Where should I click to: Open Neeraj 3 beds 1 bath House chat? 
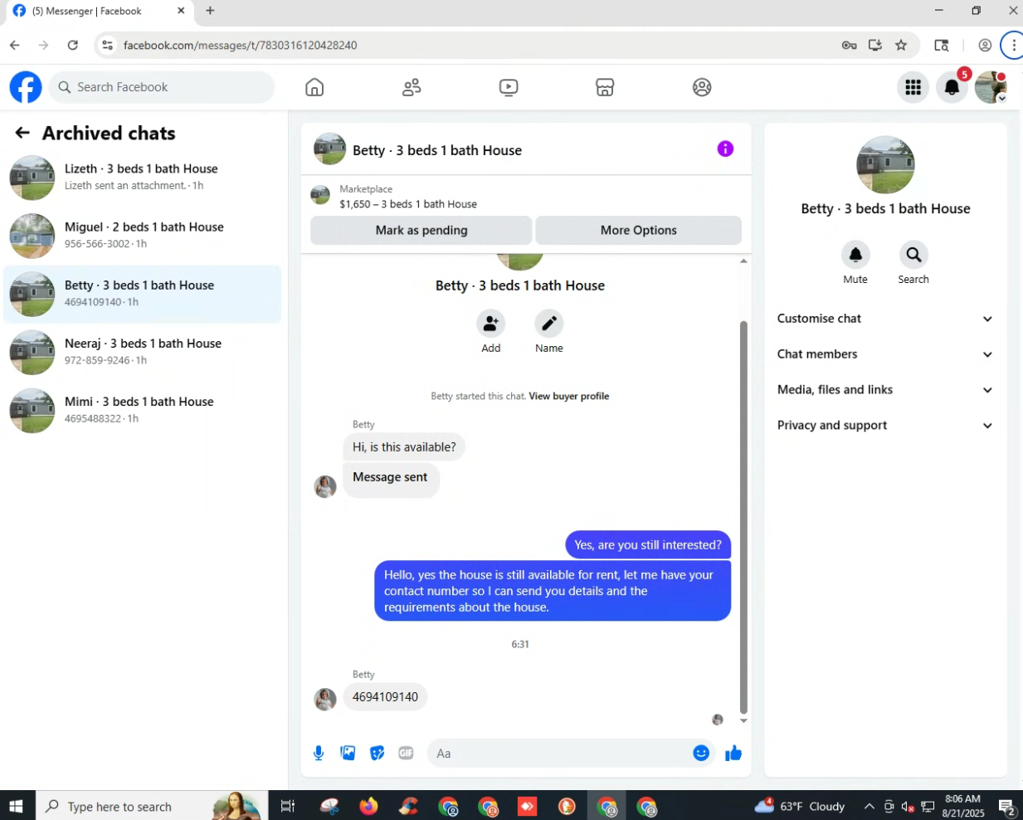[143, 352]
